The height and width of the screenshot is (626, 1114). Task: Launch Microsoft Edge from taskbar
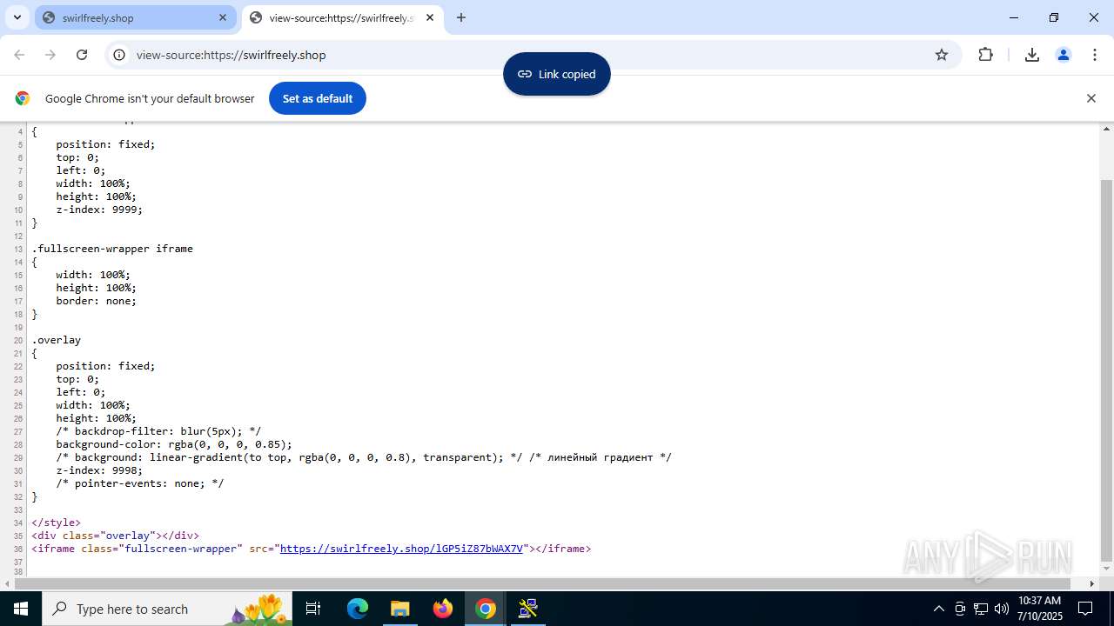click(x=358, y=609)
